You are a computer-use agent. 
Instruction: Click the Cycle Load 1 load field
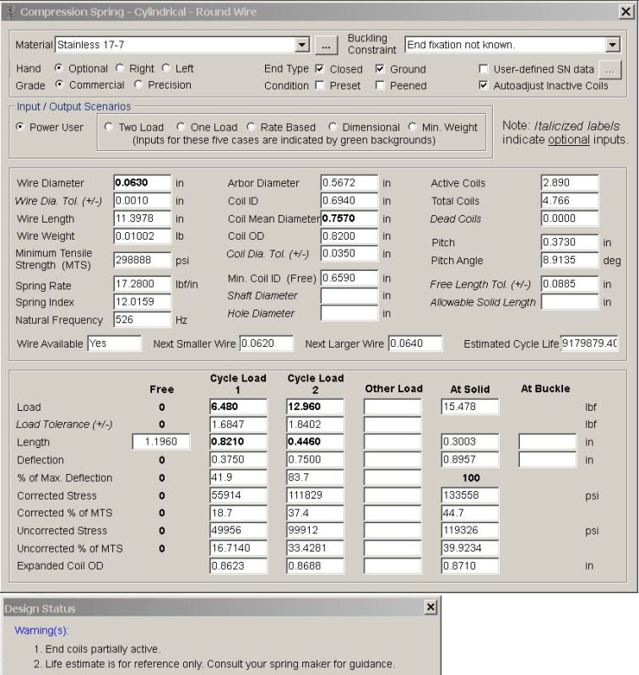[x=239, y=407]
